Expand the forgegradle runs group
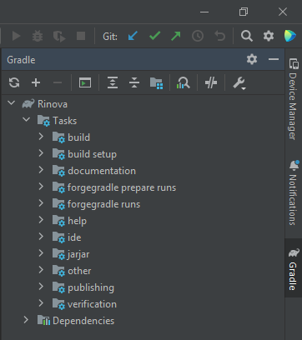The width and height of the screenshot is (302, 340). click(x=41, y=203)
